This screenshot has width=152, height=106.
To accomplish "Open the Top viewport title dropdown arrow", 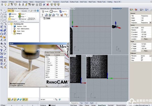I will [74, 9].
